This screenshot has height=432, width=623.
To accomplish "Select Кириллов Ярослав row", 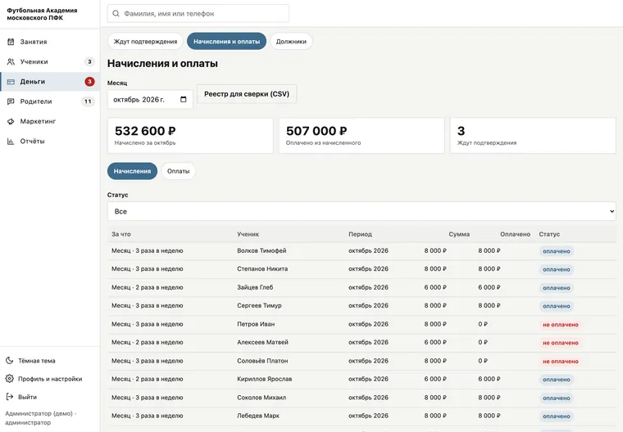I will pos(362,380).
